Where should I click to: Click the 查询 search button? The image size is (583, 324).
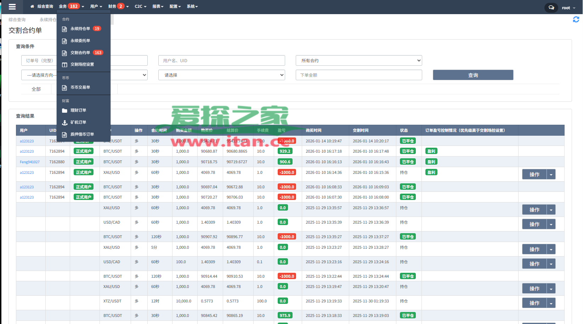pos(472,75)
